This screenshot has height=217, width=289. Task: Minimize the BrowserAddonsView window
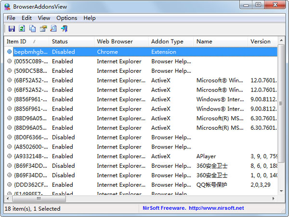[246, 5]
